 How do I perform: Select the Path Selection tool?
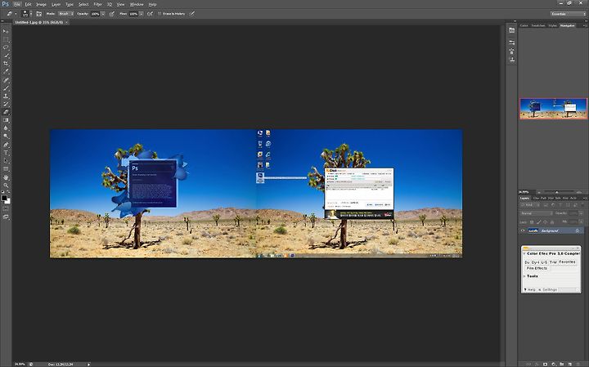point(6,160)
